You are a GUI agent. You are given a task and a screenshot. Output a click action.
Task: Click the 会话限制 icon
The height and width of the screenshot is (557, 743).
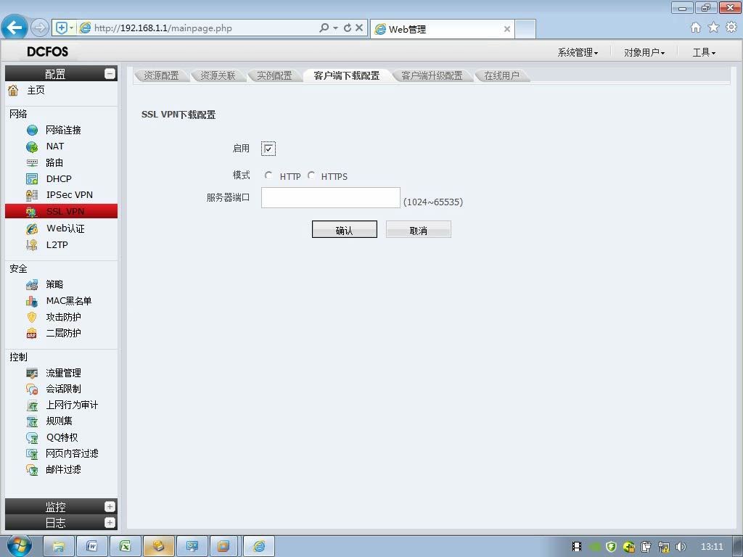[x=32, y=389]
